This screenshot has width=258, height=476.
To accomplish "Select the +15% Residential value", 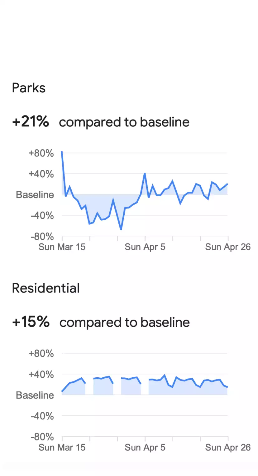I will click(x=31, y=322).
